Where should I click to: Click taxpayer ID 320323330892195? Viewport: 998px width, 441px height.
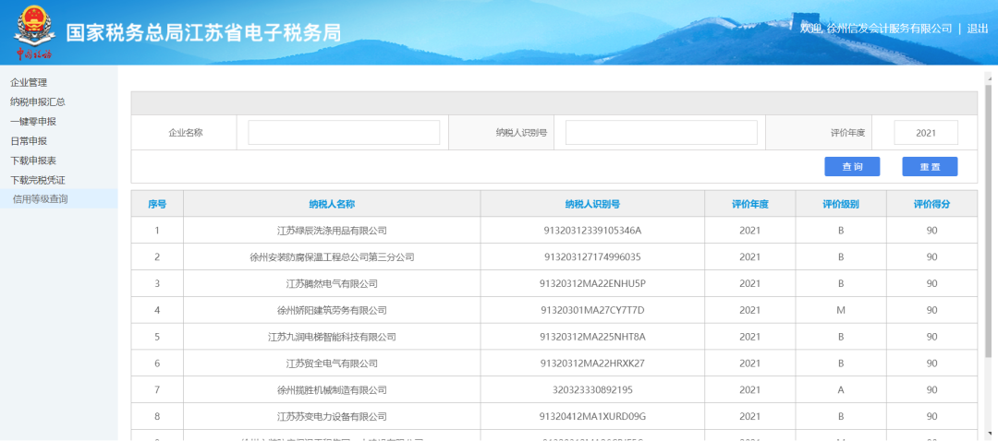point(592,390)
